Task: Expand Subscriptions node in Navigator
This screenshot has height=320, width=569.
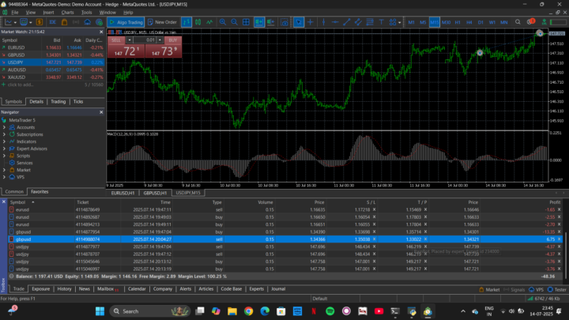Action: (4, 134)
